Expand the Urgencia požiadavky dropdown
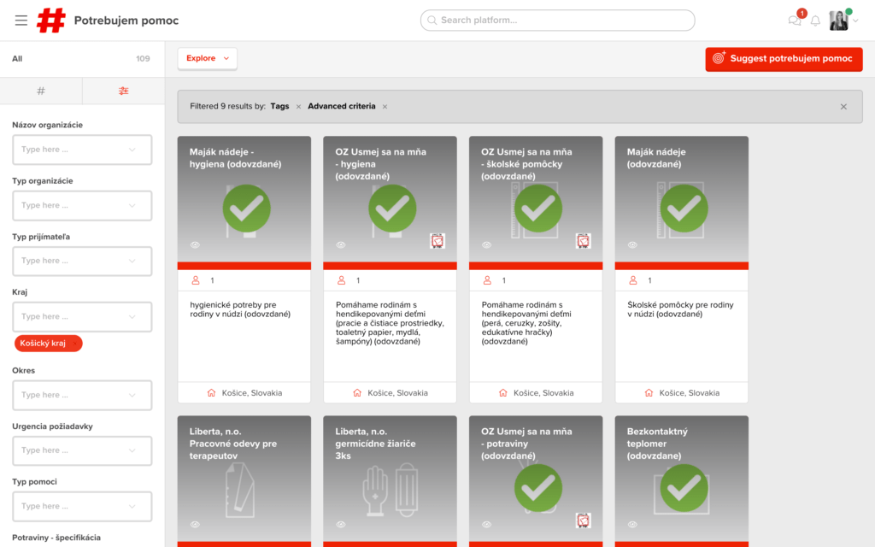 [x=82, y=450]
